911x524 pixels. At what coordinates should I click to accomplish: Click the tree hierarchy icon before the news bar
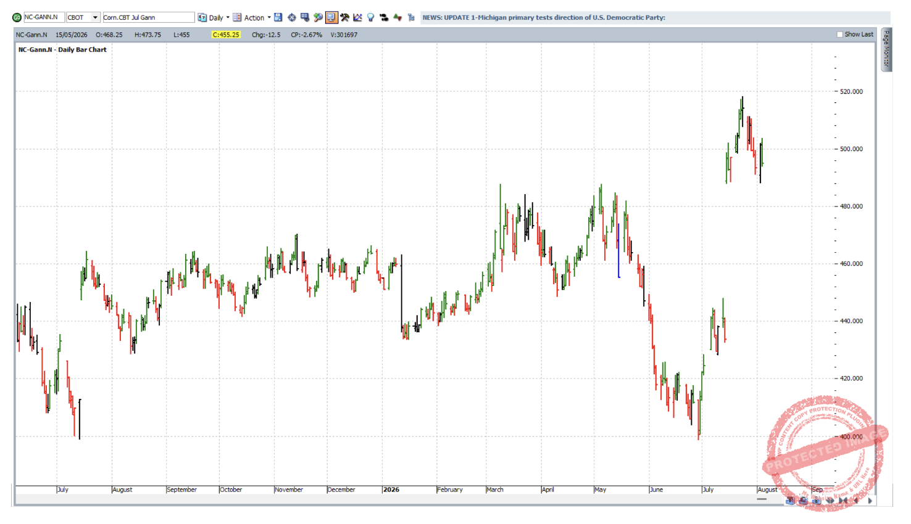pyautogui.click(x=411, y=17)
